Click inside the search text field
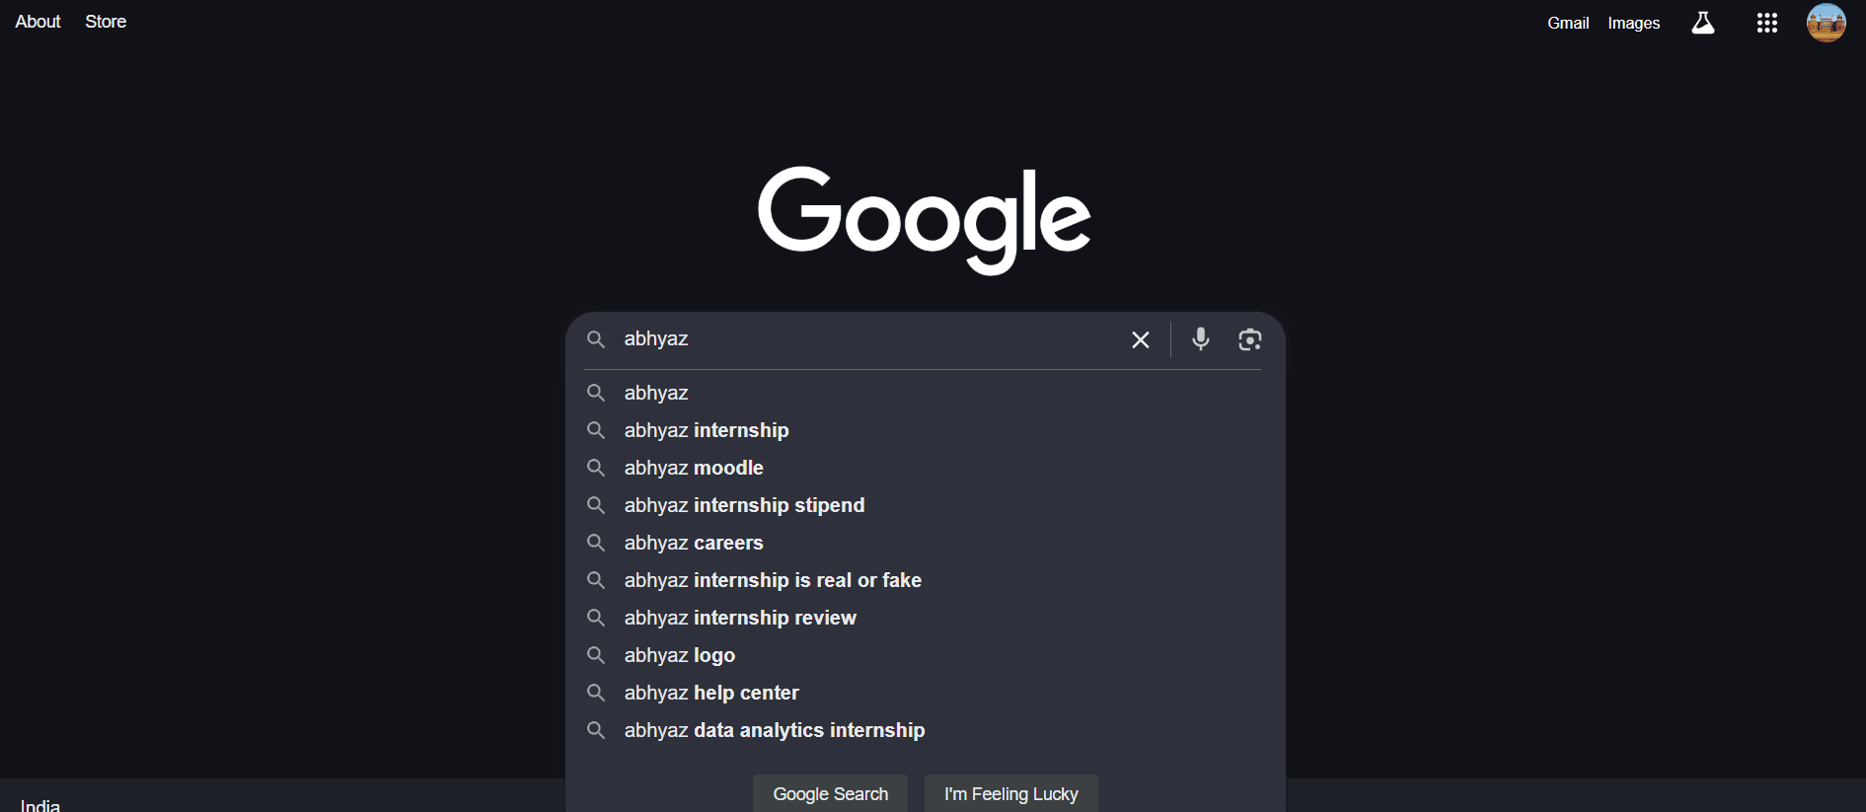The image size is (1866, 812). pos(868,339)
